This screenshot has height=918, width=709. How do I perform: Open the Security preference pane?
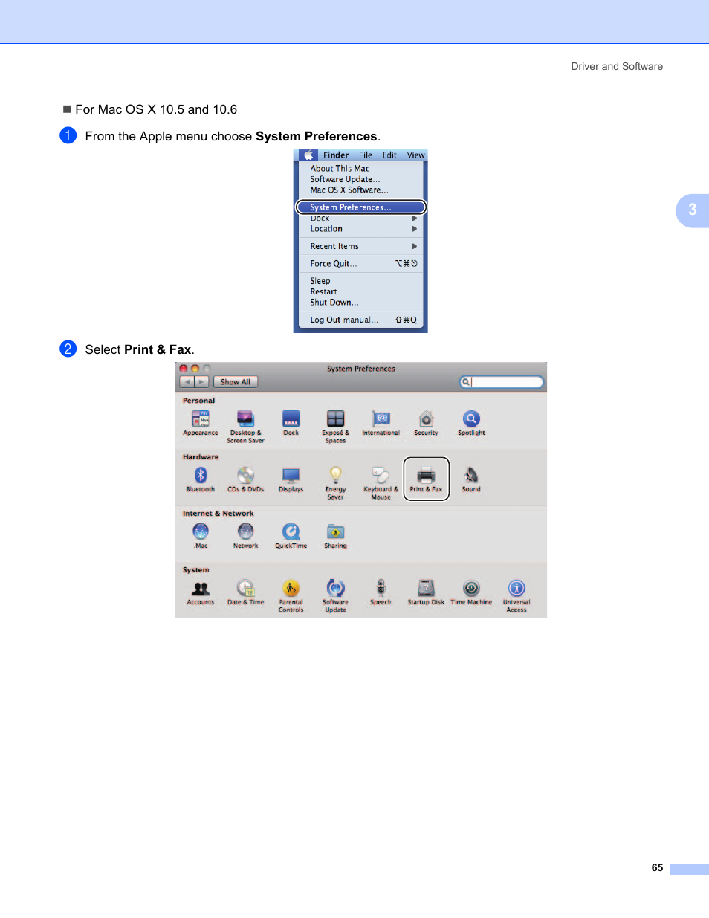coord(426,423)
